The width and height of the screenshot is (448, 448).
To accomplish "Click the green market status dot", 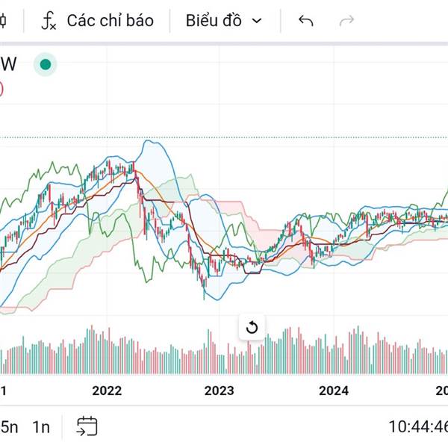I will pyautogui.click(x=46, y=65).
